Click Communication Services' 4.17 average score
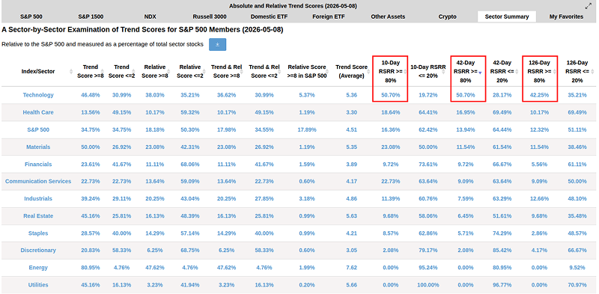The image size is (599, 294). coord(351,181)
